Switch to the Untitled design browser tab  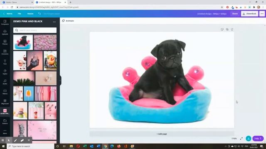point(51,2)
